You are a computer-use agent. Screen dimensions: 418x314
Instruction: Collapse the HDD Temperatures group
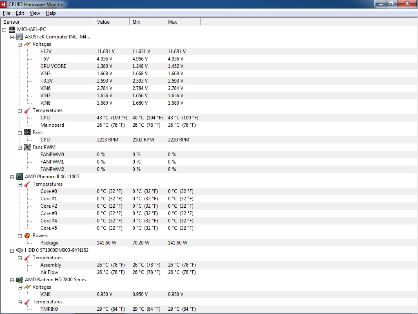click(20, 258)
